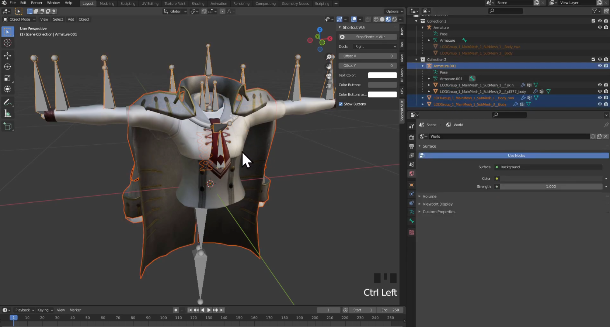The height and width of the screenshot is (327, 610).
Task: Open the Active Tool settings tab
Action: pos(411,126)
